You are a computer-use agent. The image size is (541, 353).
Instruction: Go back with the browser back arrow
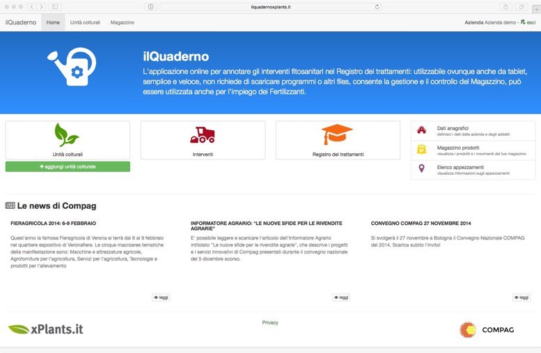pyautogui.click(x=32, y=6)
